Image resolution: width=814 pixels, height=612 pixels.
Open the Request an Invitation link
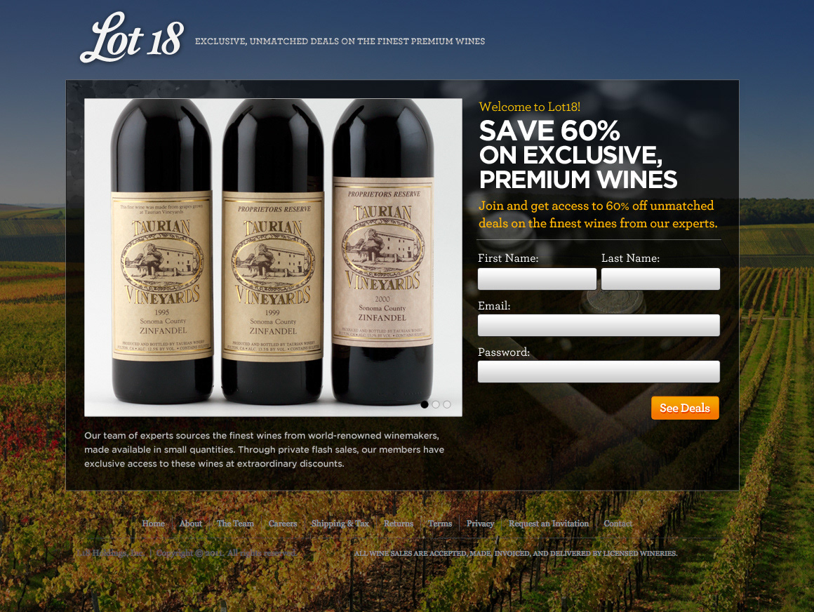point(549,524)
